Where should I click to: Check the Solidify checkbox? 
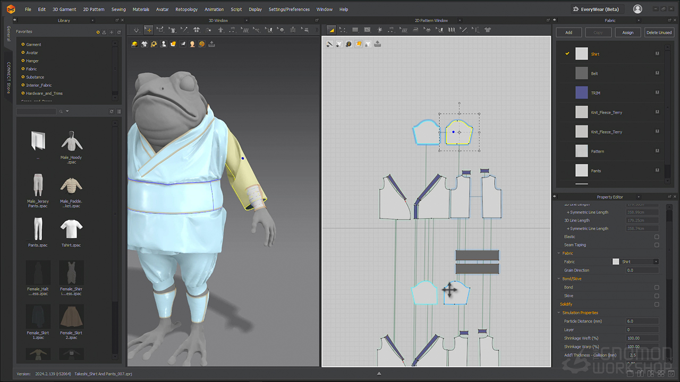click(657, 305)
